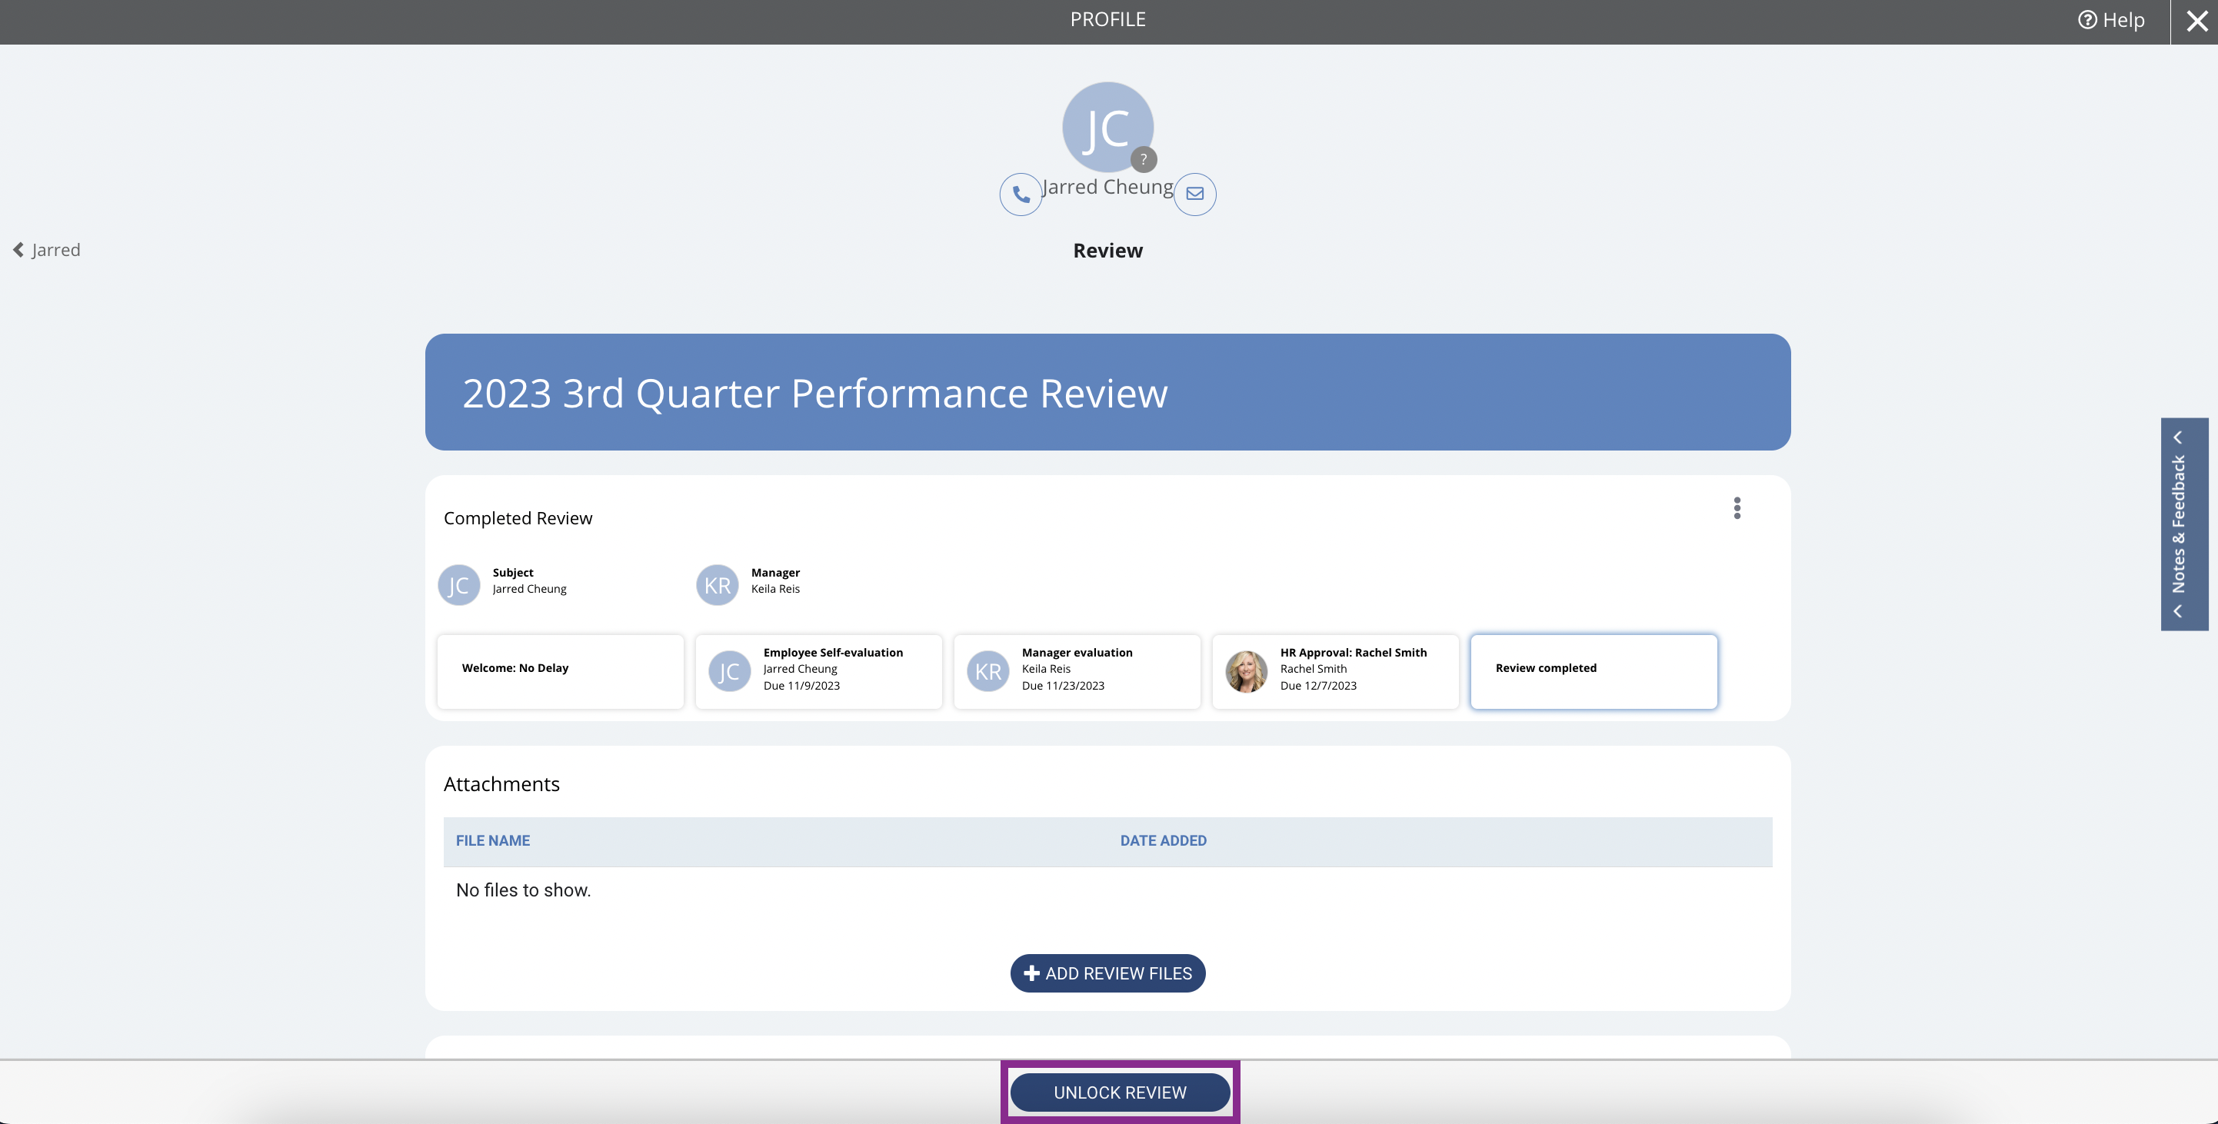Viewport: 2218px width, 1124px height.
Task: Click the Subject name Jarred Cheung
Action: (x=528, y=589)
